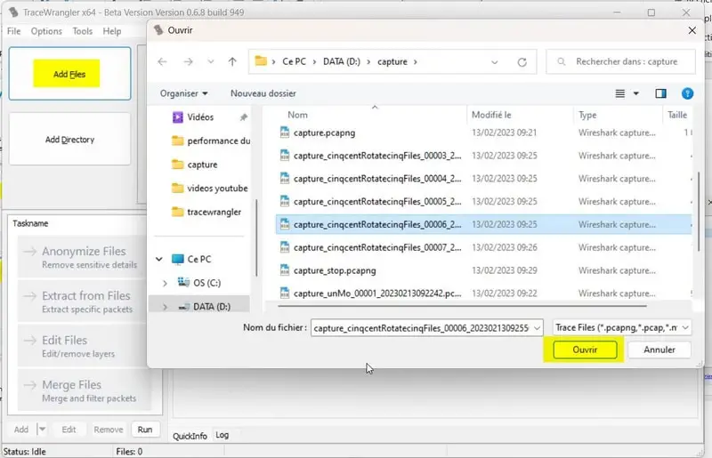The width and height of the screenshot is (712, 458).
Task: Select the 'performance du' folder in sidebar
Action: click(x=211, y=141)
